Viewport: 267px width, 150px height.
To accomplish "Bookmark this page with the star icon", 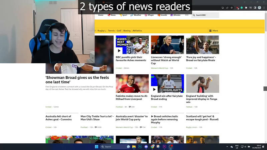I will [x=232, y=8].
